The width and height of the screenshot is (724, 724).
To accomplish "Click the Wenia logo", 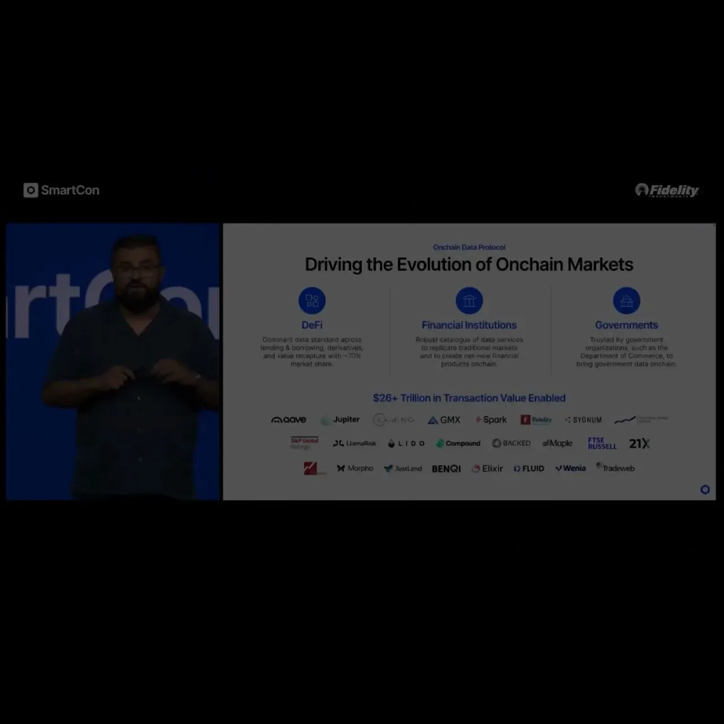I will pos(570,468).
